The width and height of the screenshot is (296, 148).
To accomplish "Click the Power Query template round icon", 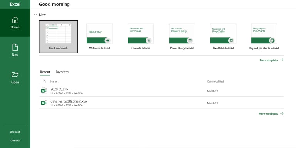I will (x=190, y=40).
